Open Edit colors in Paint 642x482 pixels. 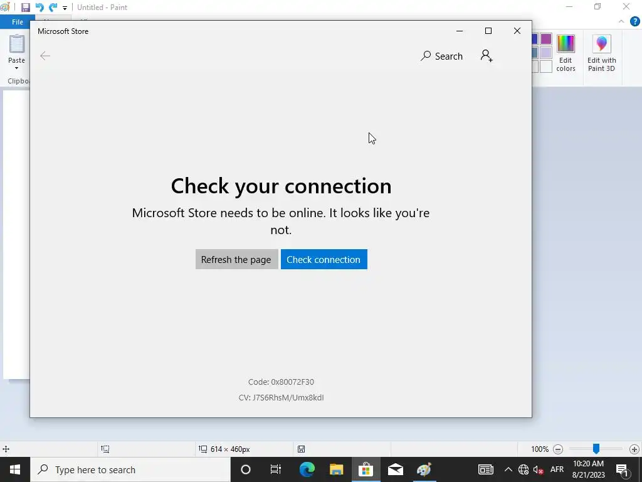coord(566,53)
